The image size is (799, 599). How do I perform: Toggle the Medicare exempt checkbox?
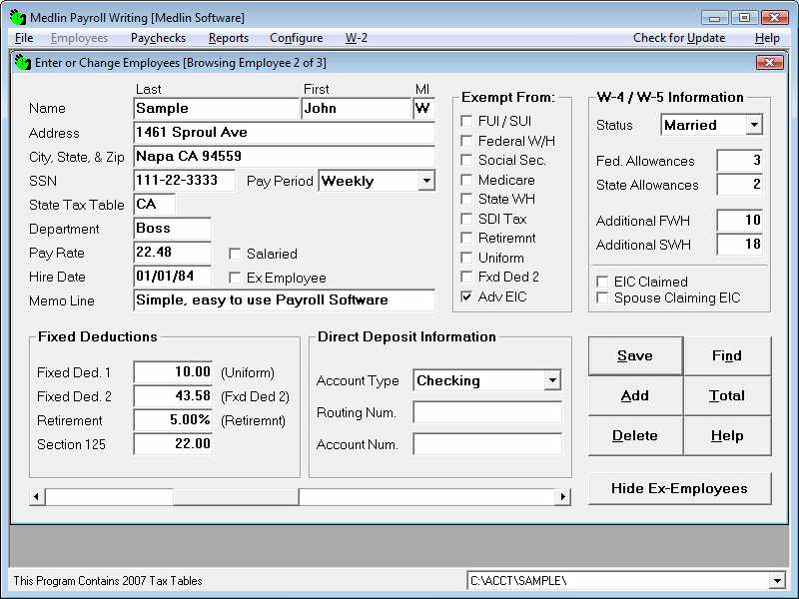point(466,180)
